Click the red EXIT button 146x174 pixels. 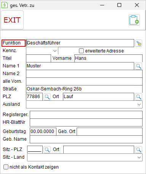coord(12,20)
